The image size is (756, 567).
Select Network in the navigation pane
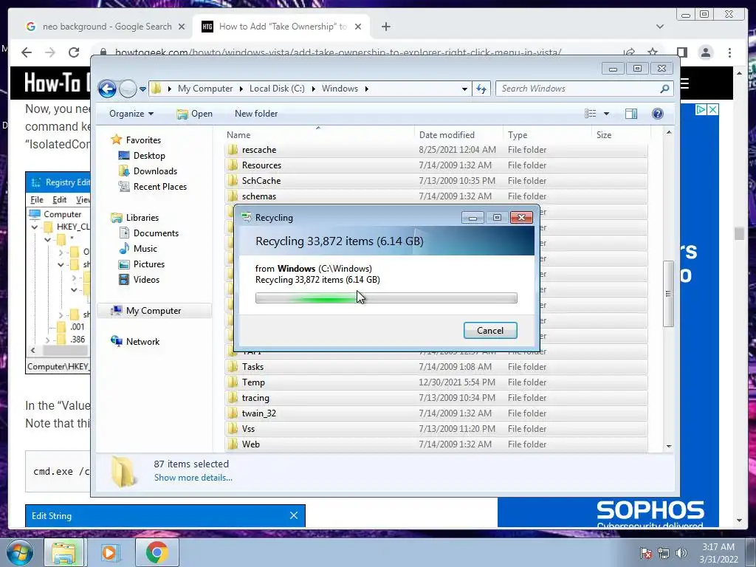(142, 342)
